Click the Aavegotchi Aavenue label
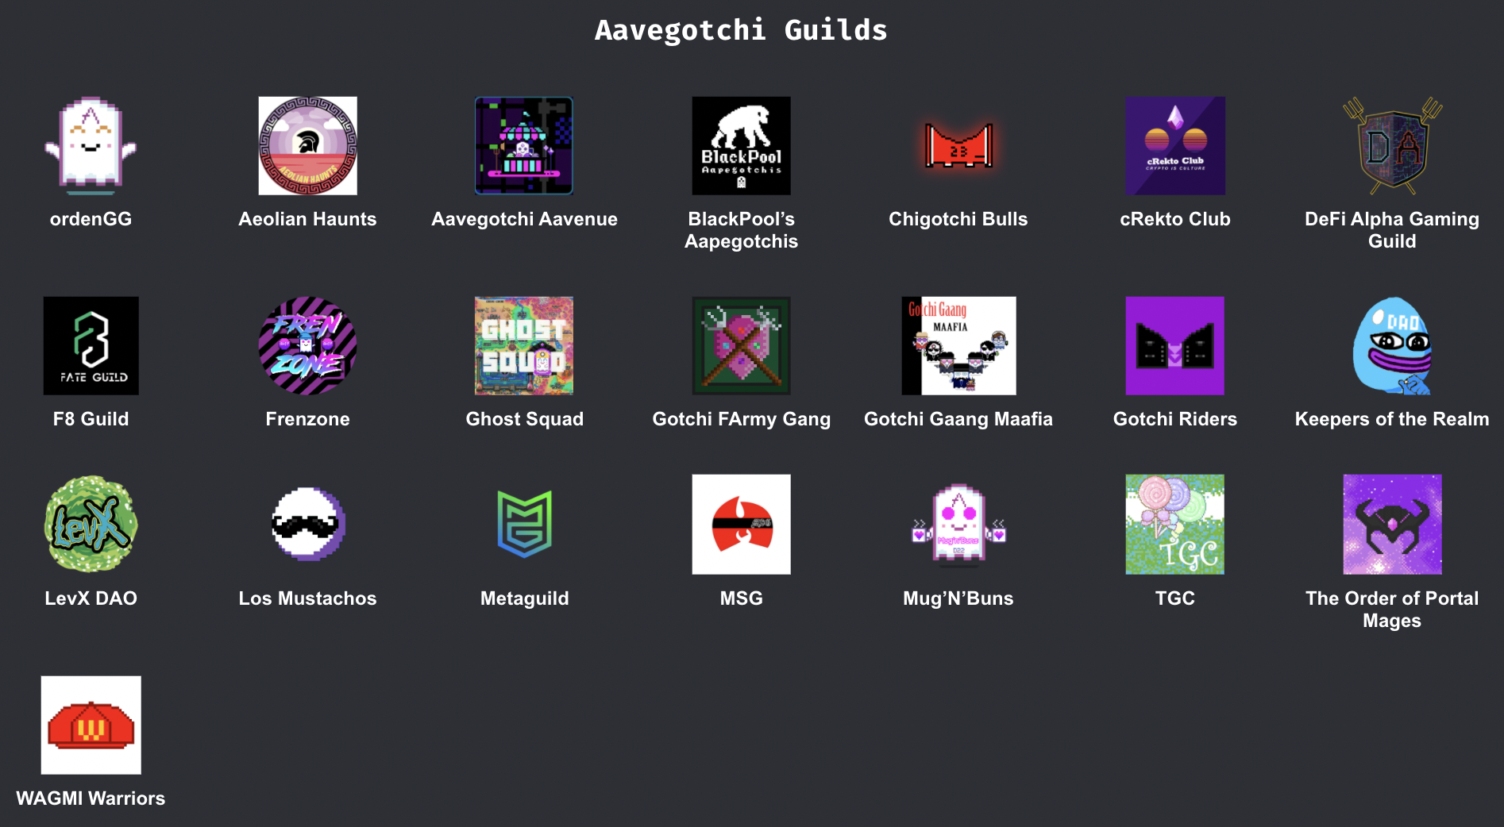 524,219
